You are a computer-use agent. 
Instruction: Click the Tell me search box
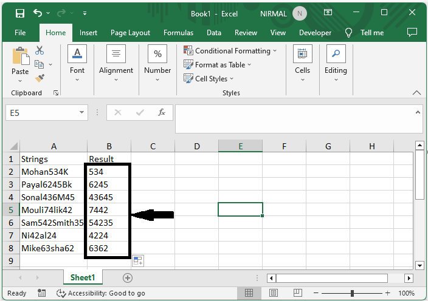(x=371, y=33)
